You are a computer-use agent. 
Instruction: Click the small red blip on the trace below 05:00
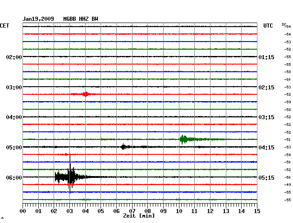(66, 154)
